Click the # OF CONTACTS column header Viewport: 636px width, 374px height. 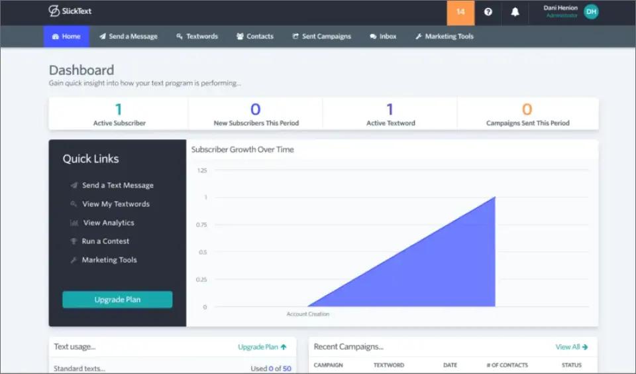(507, 365)
